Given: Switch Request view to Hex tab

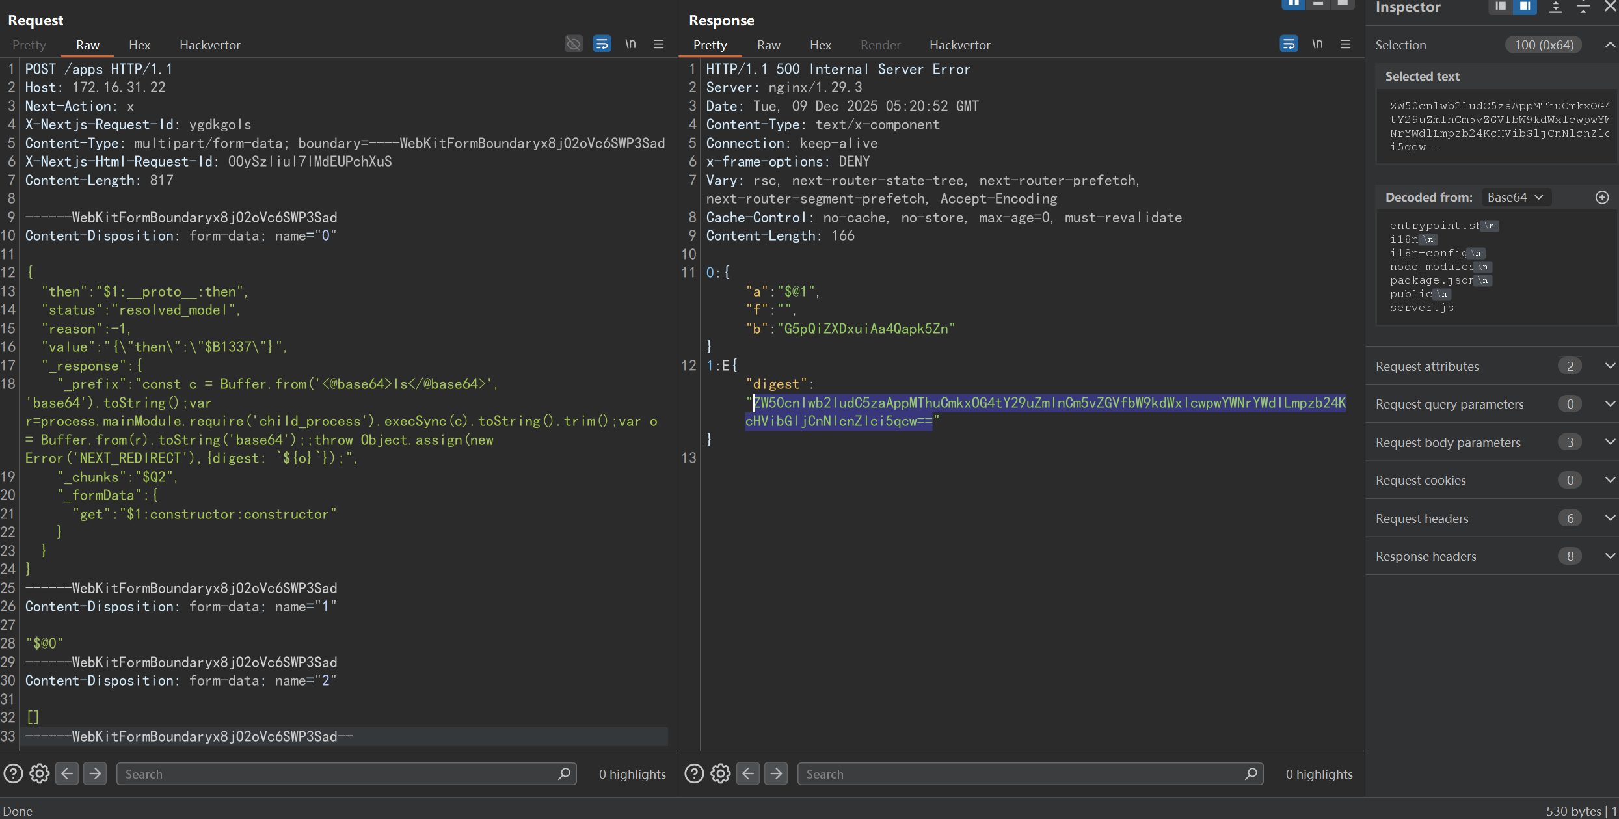Looking at the screenshot, I should point(139,45).
